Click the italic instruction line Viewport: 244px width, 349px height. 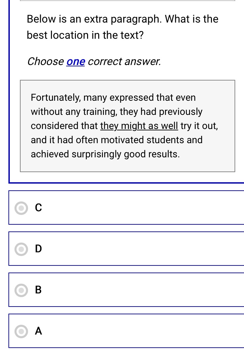coord(94,61)
